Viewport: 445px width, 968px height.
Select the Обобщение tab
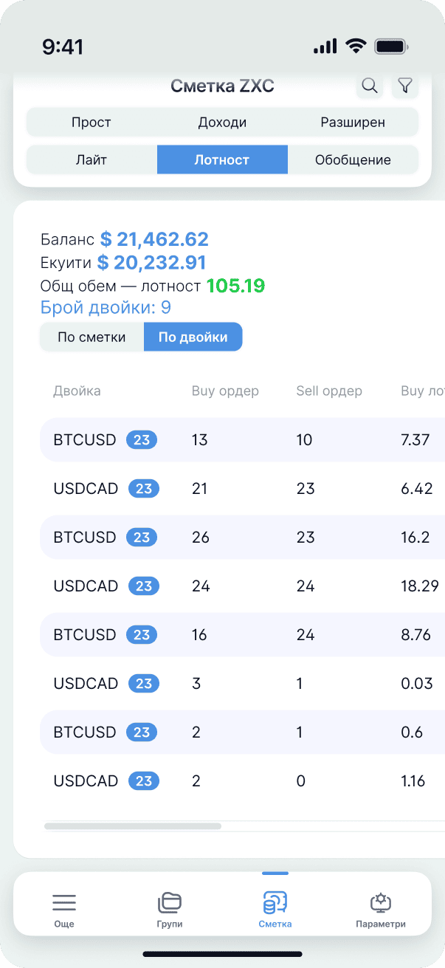pos(353,159)
